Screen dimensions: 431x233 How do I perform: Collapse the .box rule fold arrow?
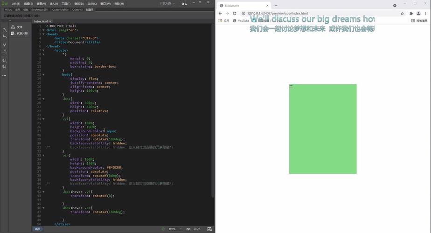coord(43,99)
